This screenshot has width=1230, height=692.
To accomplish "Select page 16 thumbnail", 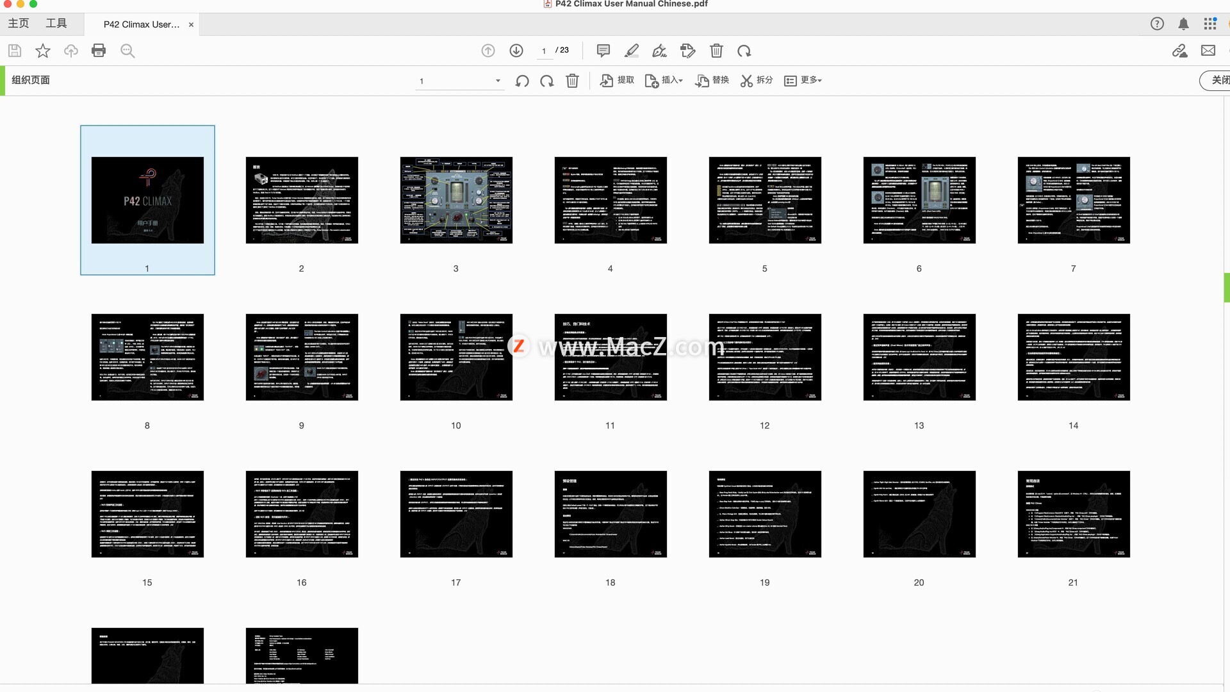I will [302, 514].
